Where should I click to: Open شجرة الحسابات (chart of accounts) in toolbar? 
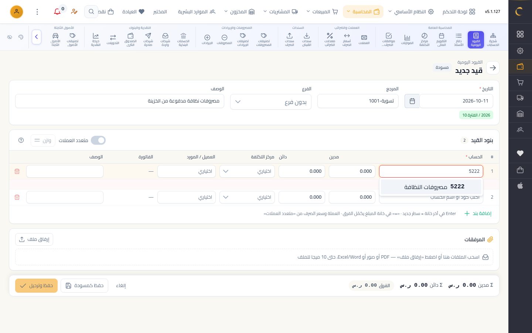click(493, 39)
